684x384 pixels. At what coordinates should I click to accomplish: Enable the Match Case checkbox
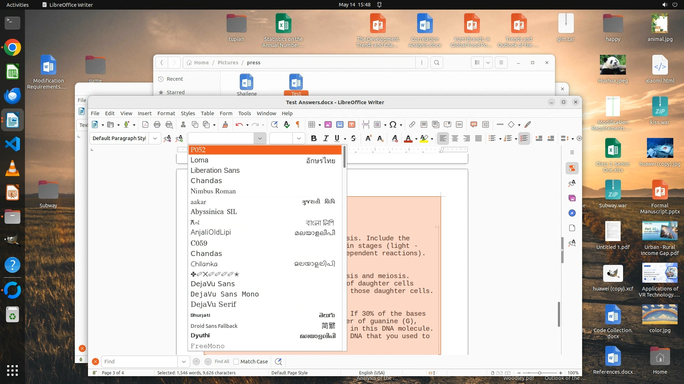[236, 362]
